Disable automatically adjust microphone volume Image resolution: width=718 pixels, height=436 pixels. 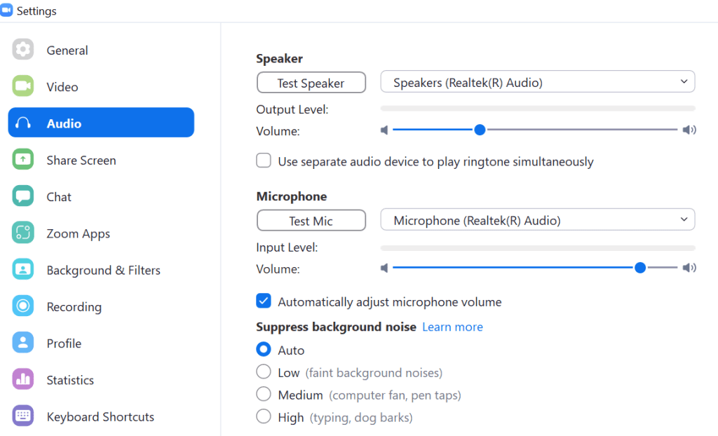[x=263, y=300]
